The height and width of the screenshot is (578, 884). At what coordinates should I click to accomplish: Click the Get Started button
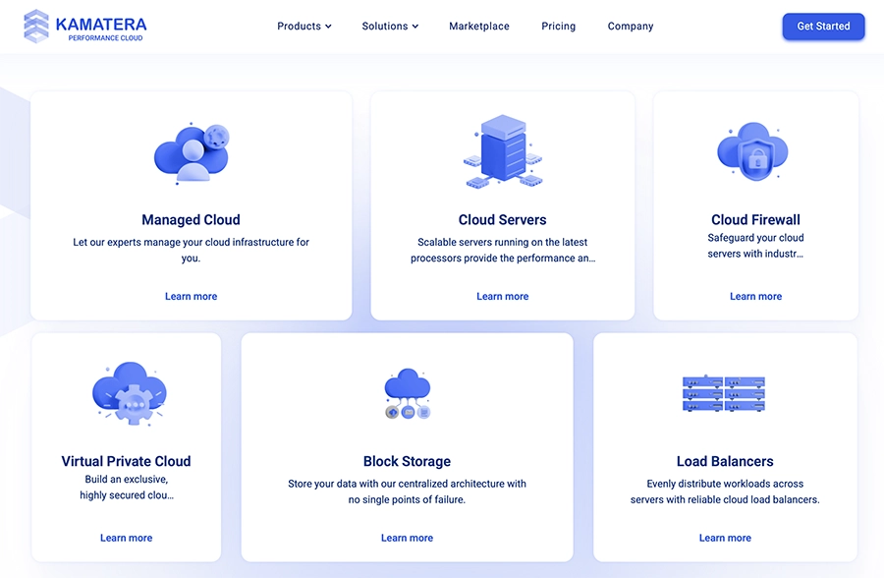823,26
